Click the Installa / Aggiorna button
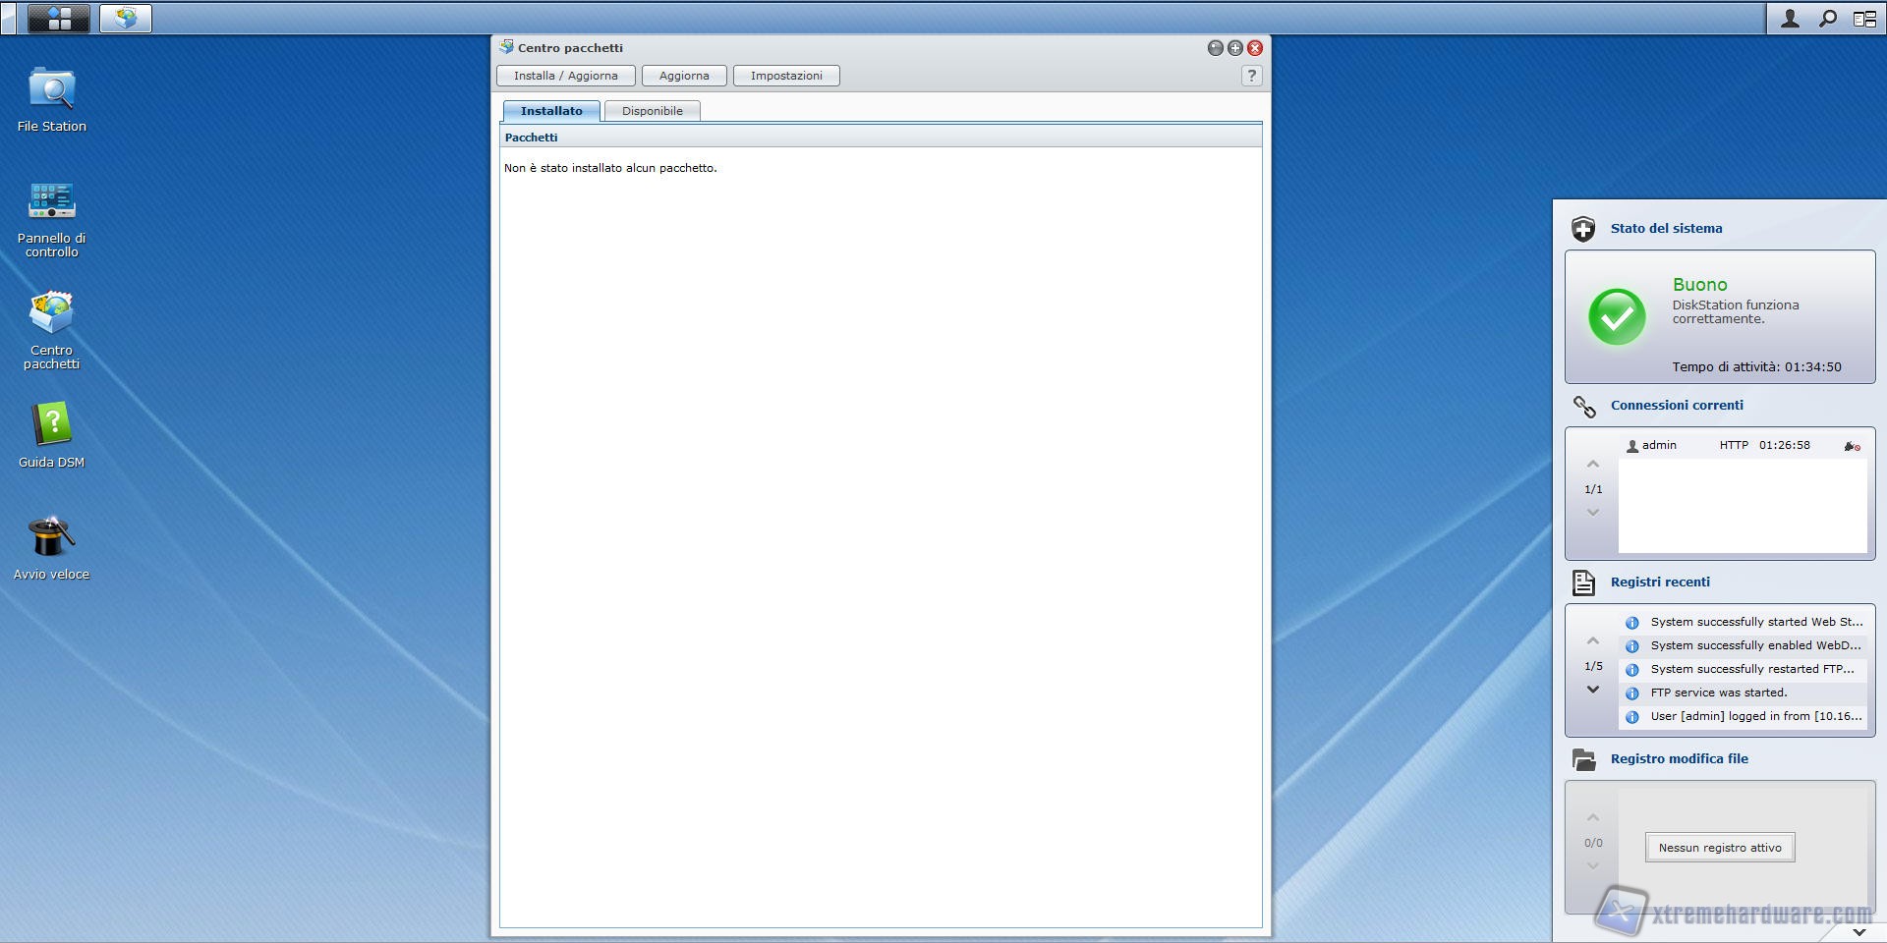The image size is (1887, 943). (565, 76)
